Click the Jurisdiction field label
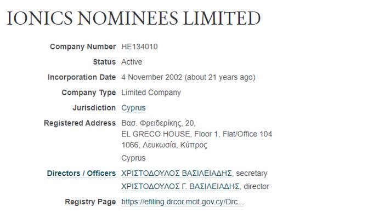 point(94,108)
